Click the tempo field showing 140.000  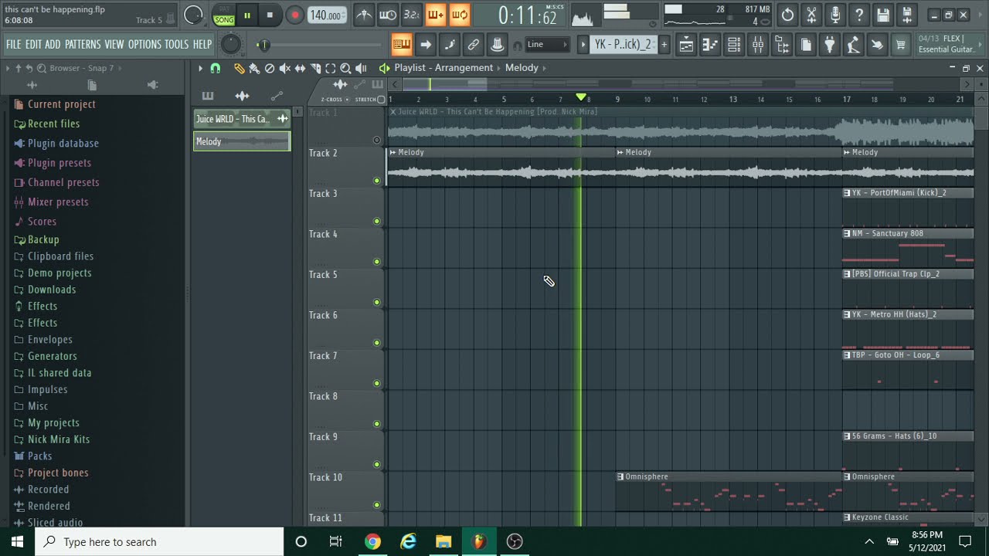pos(327,15)
